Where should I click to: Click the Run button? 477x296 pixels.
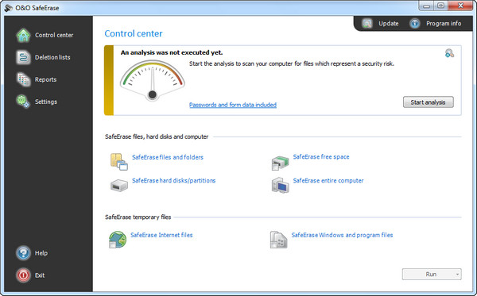pos(431,274)
